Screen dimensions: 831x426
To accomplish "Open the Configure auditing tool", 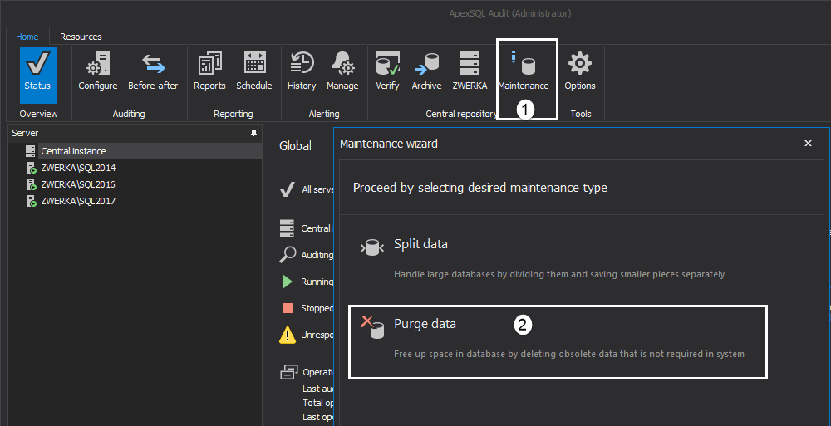I will click(97, 71).
